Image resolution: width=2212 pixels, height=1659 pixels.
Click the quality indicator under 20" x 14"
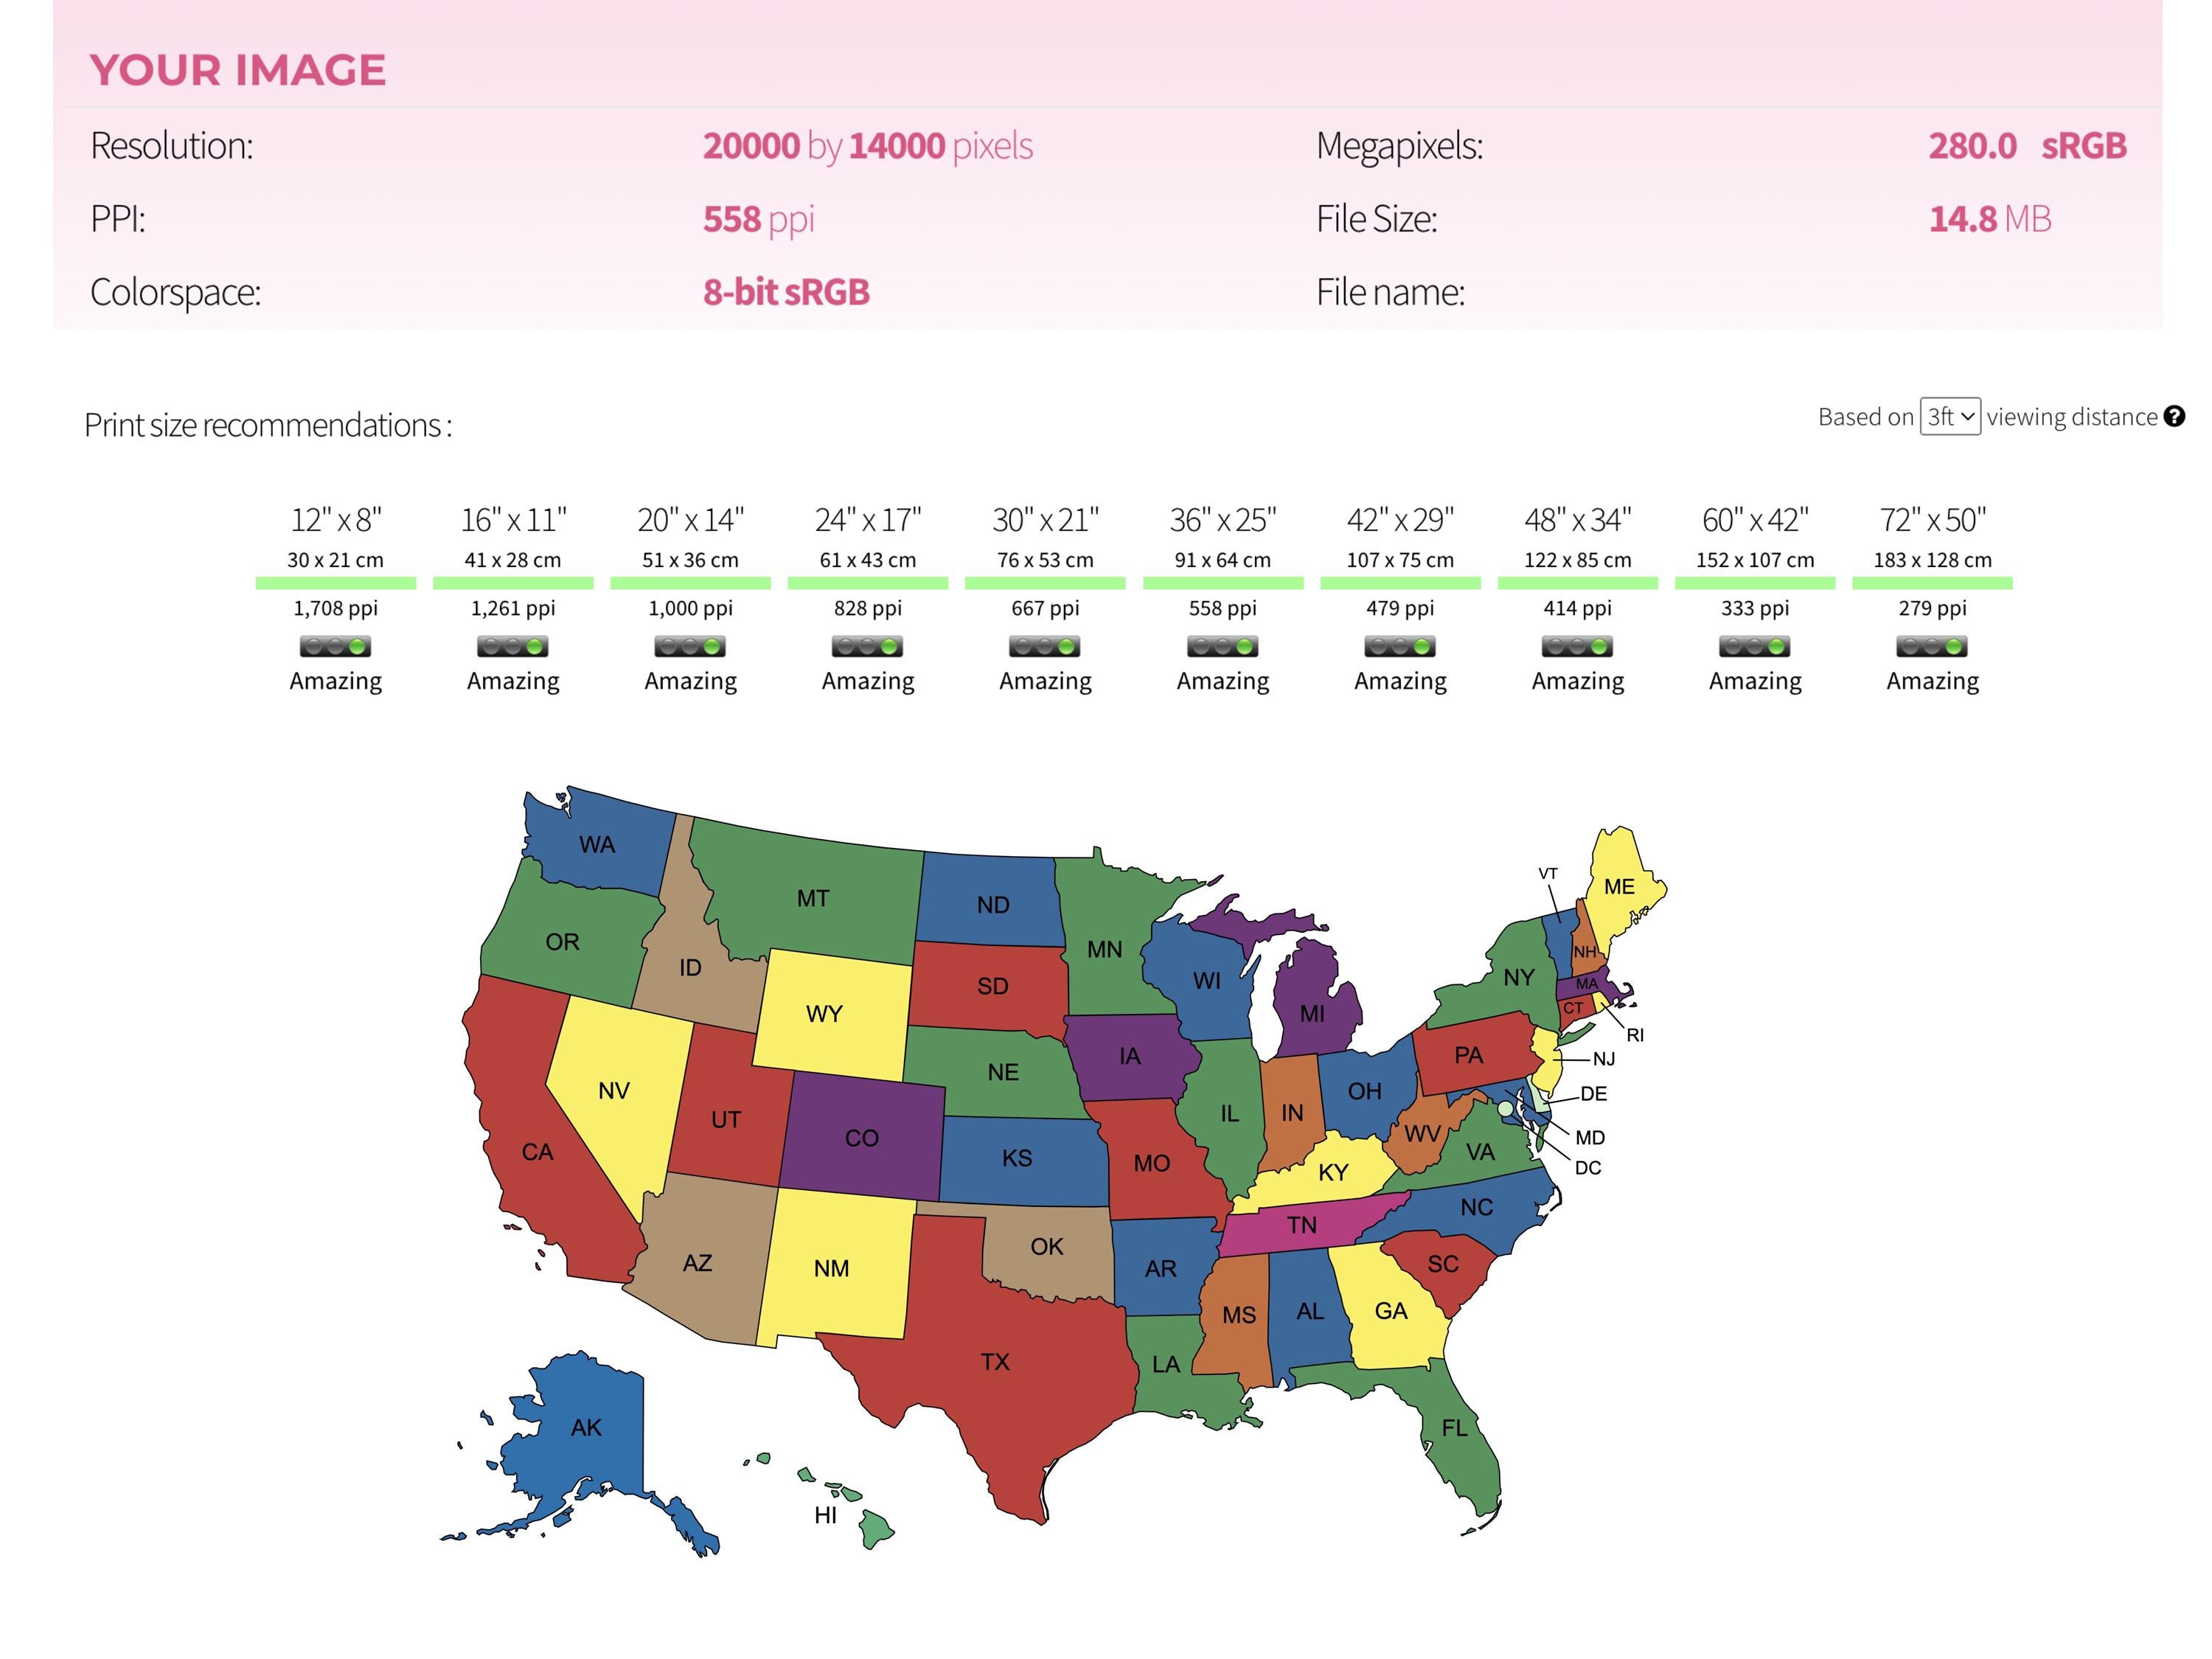coord(690,647)
